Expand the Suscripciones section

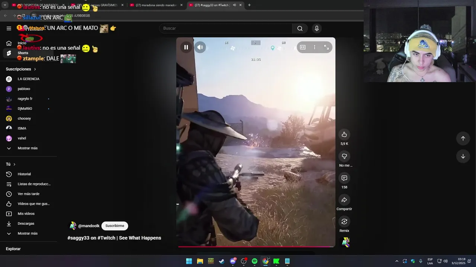click(x=21, y=69)
